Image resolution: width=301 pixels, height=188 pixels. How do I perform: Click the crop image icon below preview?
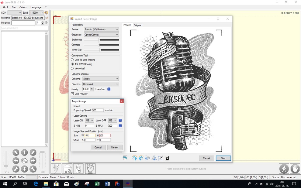point(161,158)
